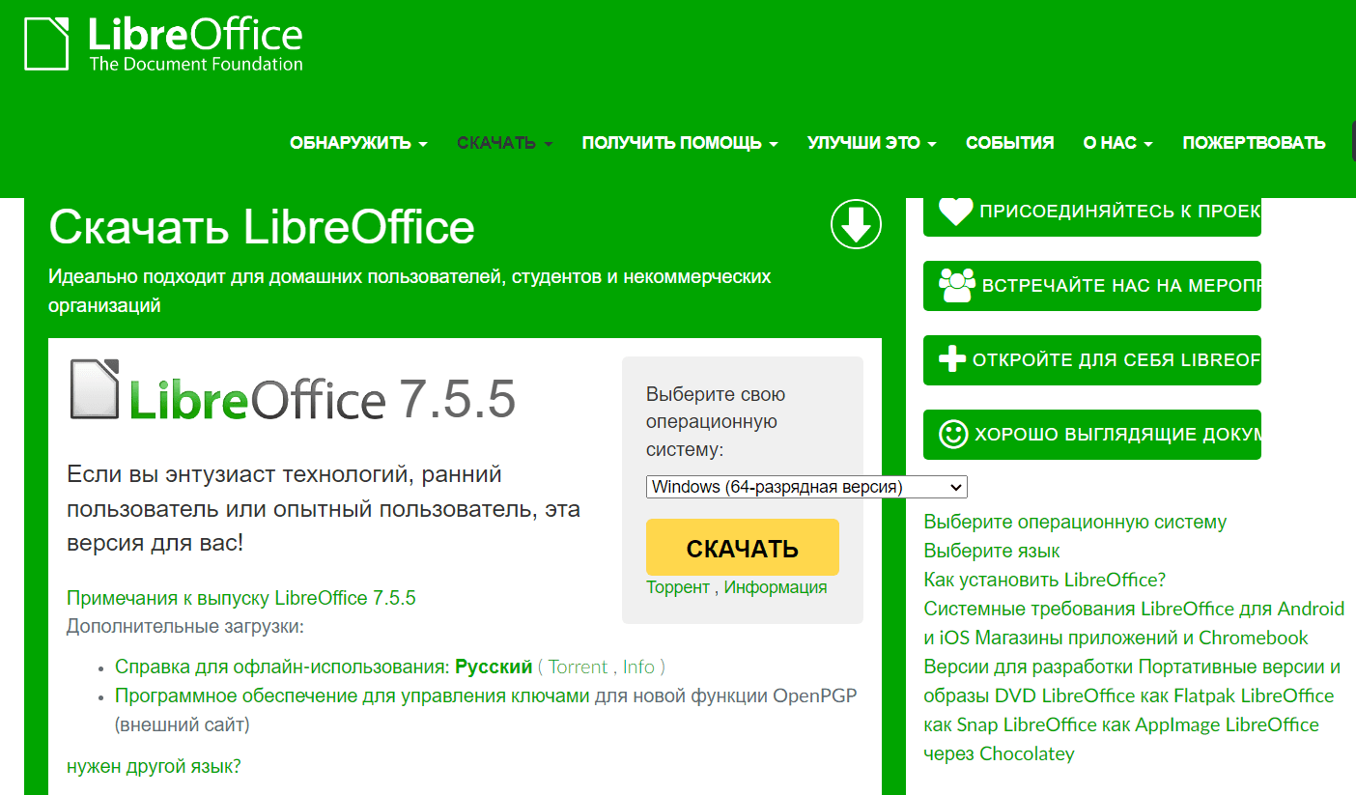Go to the СОБЫТИЯ menu item
The height and width of the screenshot is (795, 1356).
1009,143
